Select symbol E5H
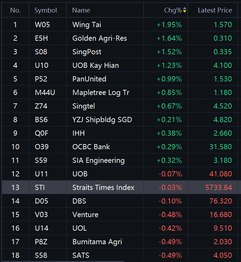Screen dimensions: 241x262 tap(41, 38)
